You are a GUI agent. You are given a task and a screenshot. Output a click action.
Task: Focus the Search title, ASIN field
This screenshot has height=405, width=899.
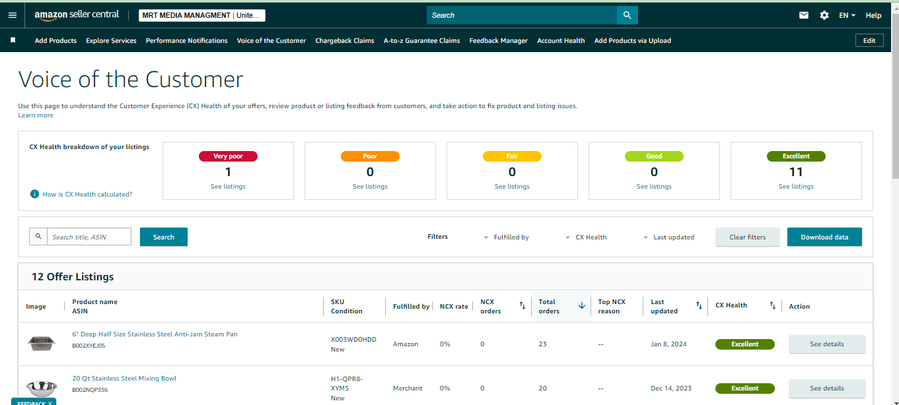click(x=89, y=236)
